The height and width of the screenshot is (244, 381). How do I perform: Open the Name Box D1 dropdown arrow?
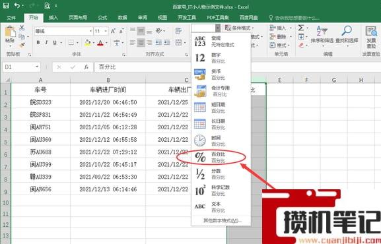tap(37, 67)
